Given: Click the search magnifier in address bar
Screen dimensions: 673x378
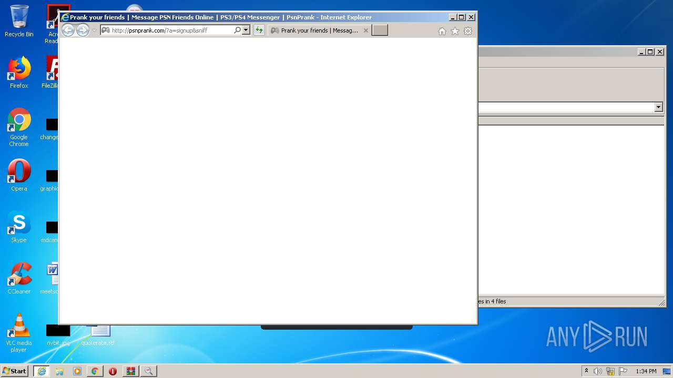Looking at the screenshot, I should pyautogui.click(x=237, y=30).
